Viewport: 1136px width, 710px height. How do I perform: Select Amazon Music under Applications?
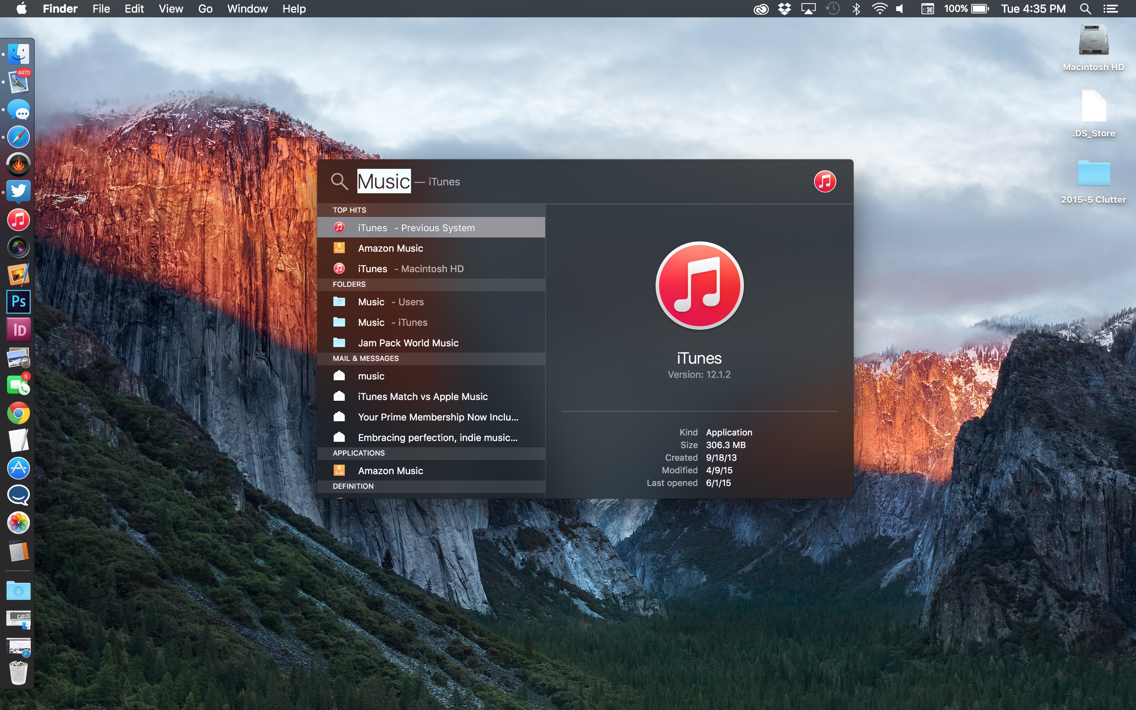pos(431,471)
